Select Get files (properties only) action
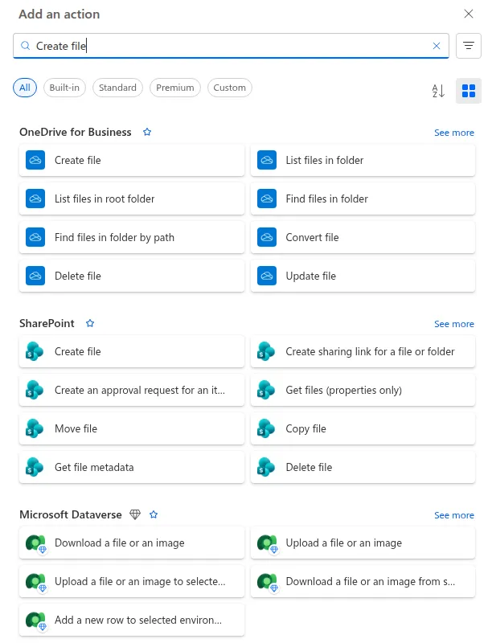Viewport: 492px width, 643px height. (x=363, y=390)
